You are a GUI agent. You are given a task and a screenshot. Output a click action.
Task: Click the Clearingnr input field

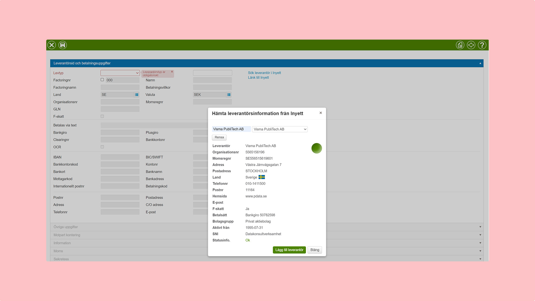pos(120,140)
